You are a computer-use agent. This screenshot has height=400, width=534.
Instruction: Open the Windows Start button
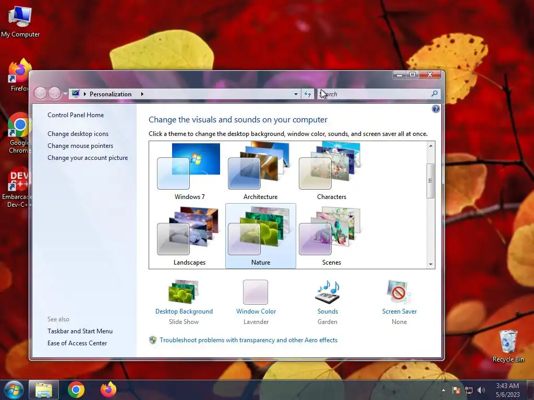pyautogui.click(x=14, y=390)
